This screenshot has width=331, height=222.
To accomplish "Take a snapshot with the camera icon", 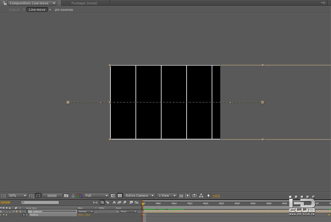I will click(66, 196).
